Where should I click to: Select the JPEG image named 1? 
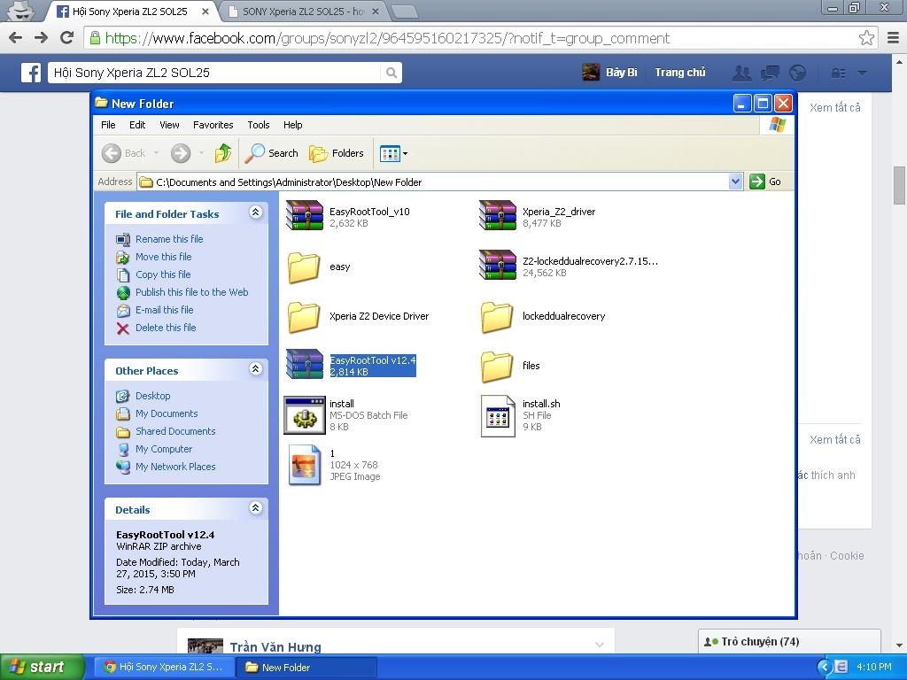[305, 465]
